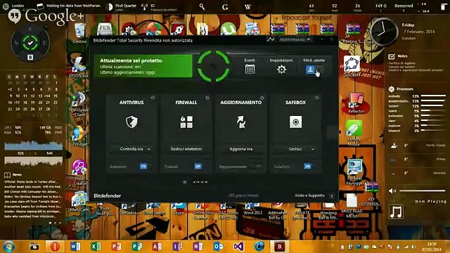Open the Reflector desktop shortcut
Image resolution: width=450 pixels, height=253 pixels.
[x=356, y=103]
